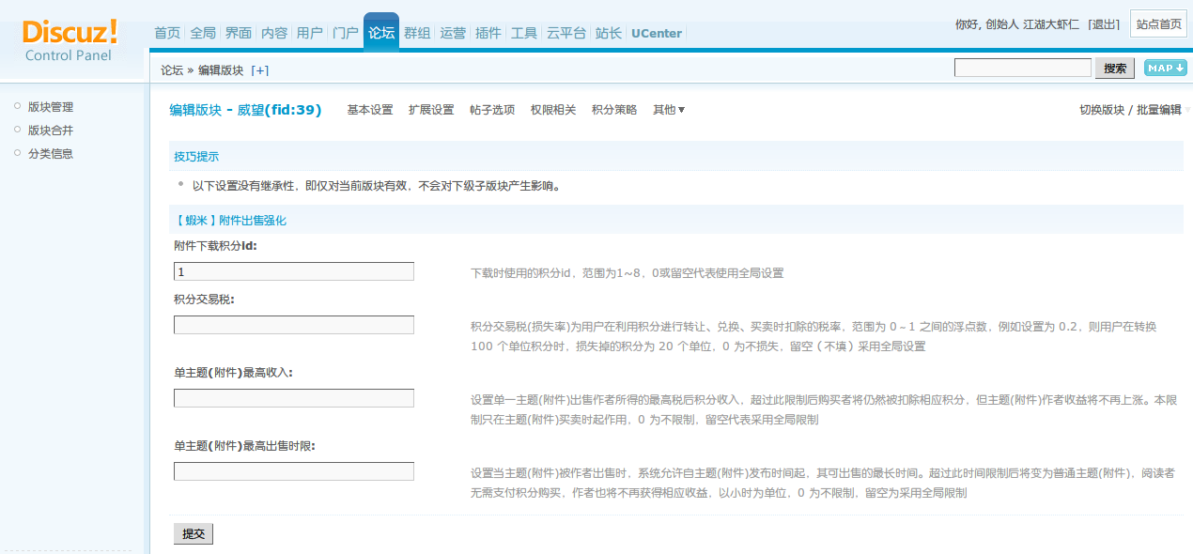1193x554 pixels.
Task: Switch to the 积分策略 sub-tab
Action: 614,110
